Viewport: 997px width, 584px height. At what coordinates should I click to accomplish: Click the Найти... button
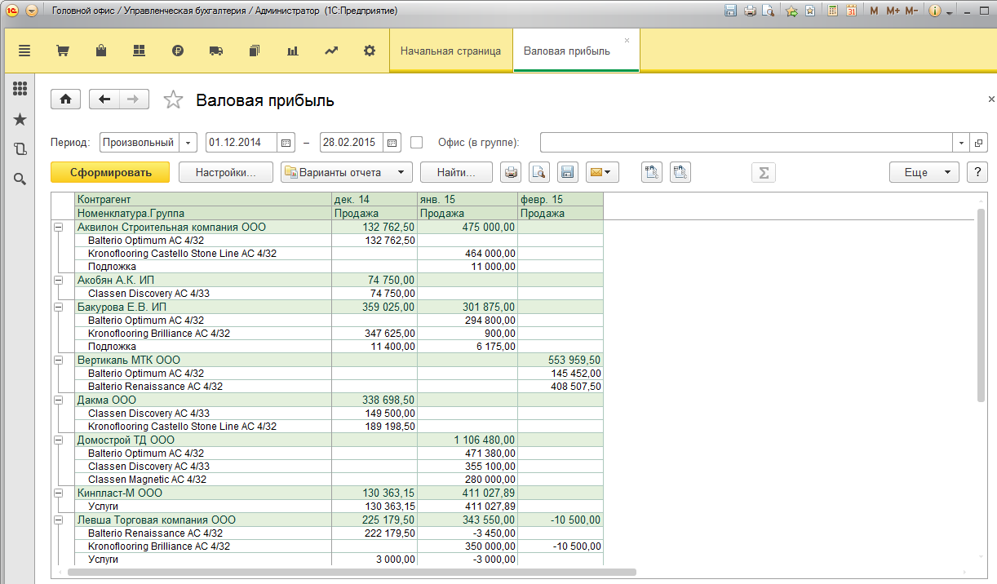pos(456,172)
